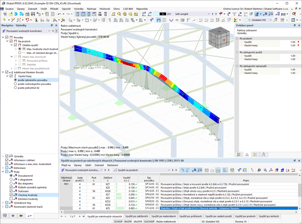Image resolution: width=302 pixels, height=224 pixels.
Task: Open Nastavení in results table menu
Action: pyautogui.click(x=113, y=165)
